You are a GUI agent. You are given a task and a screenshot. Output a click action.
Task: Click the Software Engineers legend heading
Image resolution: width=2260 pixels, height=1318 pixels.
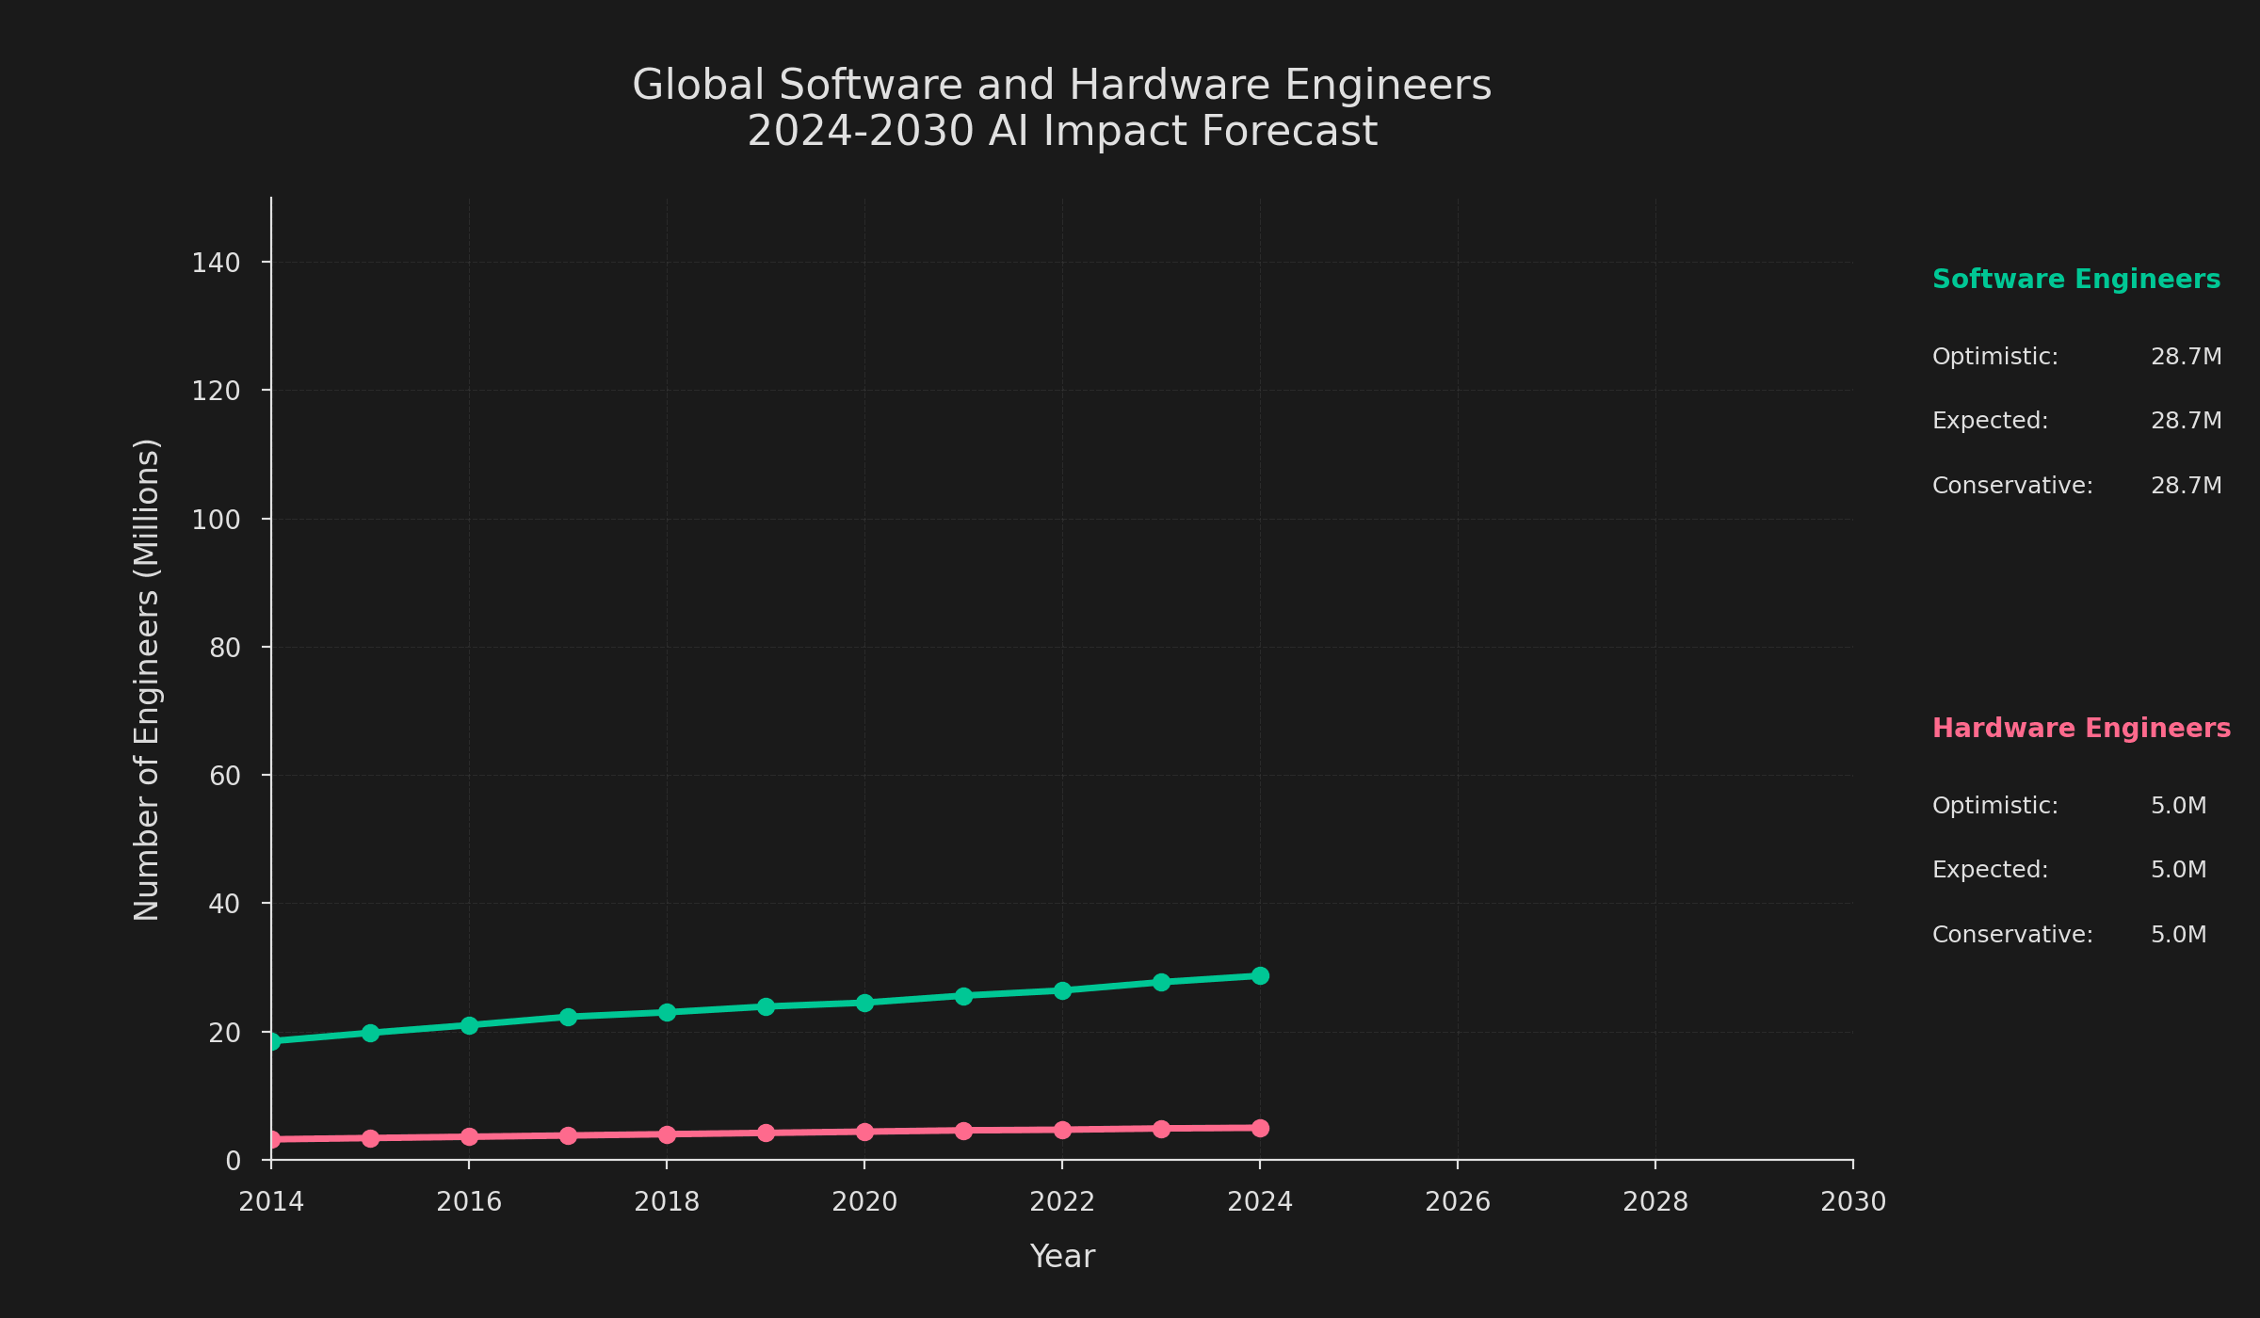[2075, 280]
